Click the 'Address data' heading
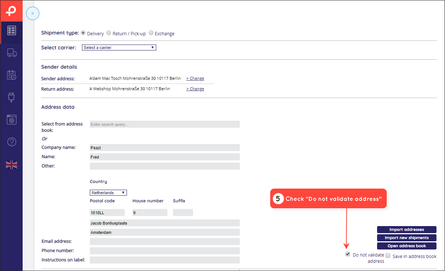Screen dimensions: 445x271 [x=58, y=107]
